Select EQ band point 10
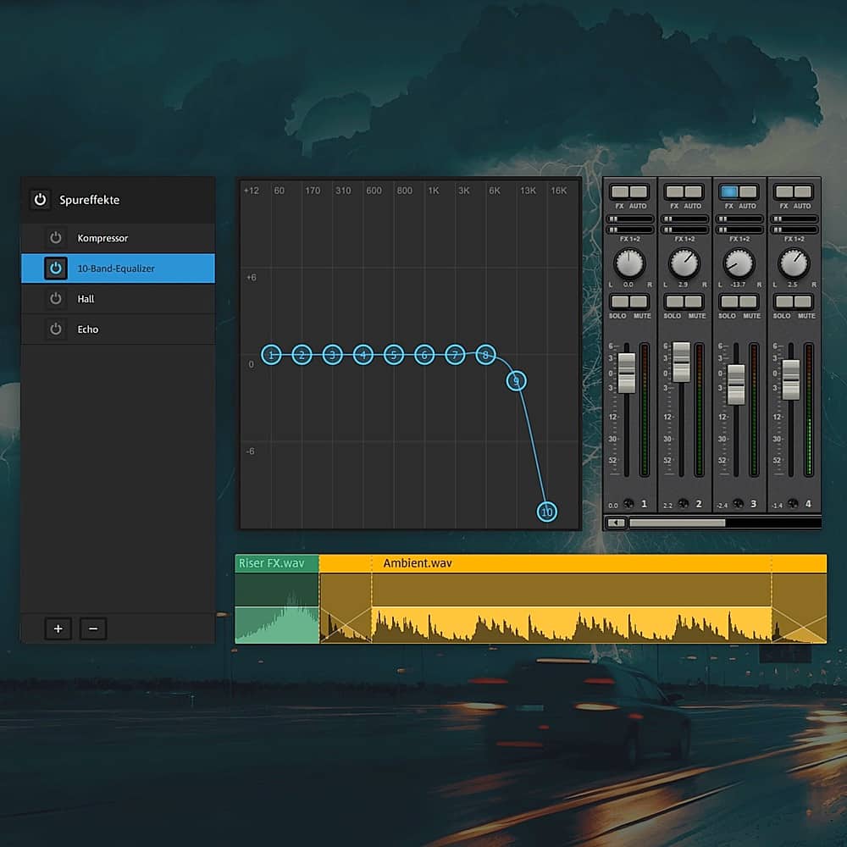The height and width of the screenshot is (847, 847). point(547,512)
